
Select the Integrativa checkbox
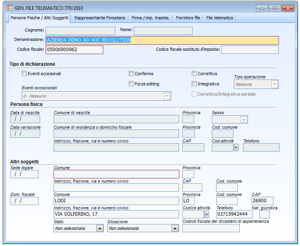coord(194,84)
